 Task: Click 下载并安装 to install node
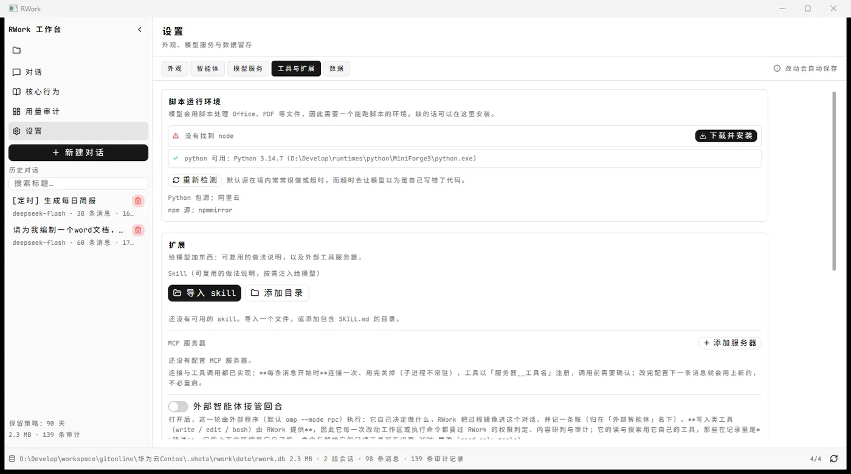click(x=726, y=136)
